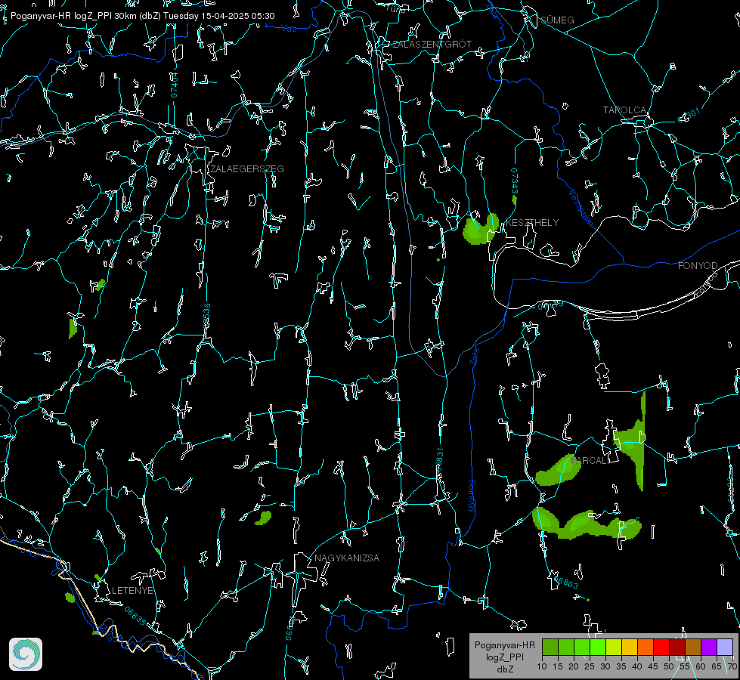Click the 07343 road number label
The height and width of the screenshot is (680, 740).
514,181
